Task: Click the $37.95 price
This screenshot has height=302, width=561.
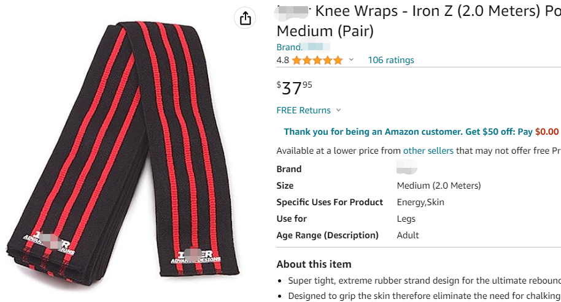Action: tap(294, 88)
